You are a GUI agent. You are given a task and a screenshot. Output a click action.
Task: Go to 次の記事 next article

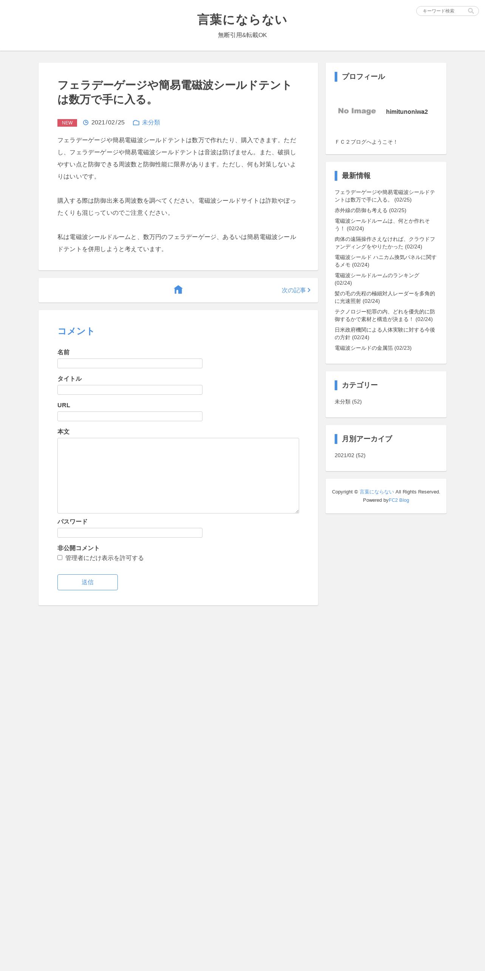coord(296,290)
